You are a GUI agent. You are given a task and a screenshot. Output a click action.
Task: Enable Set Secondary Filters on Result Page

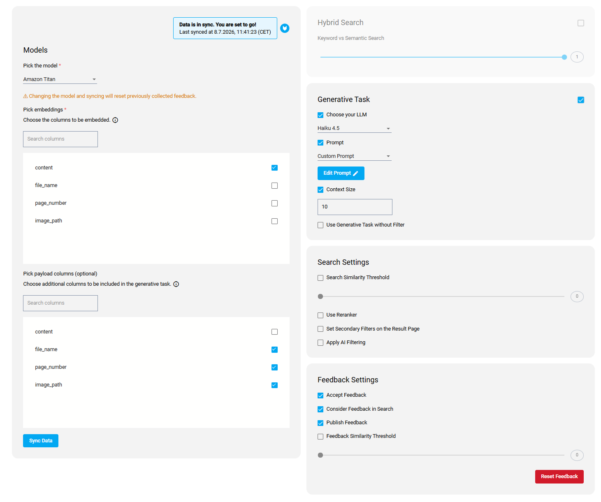pos(320,329)
